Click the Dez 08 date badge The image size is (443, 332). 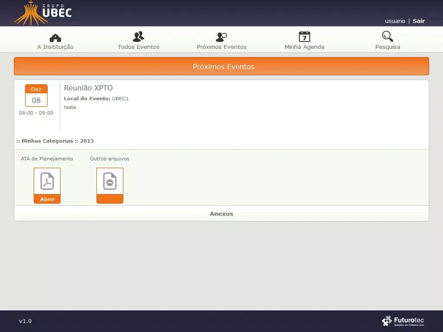36,96
